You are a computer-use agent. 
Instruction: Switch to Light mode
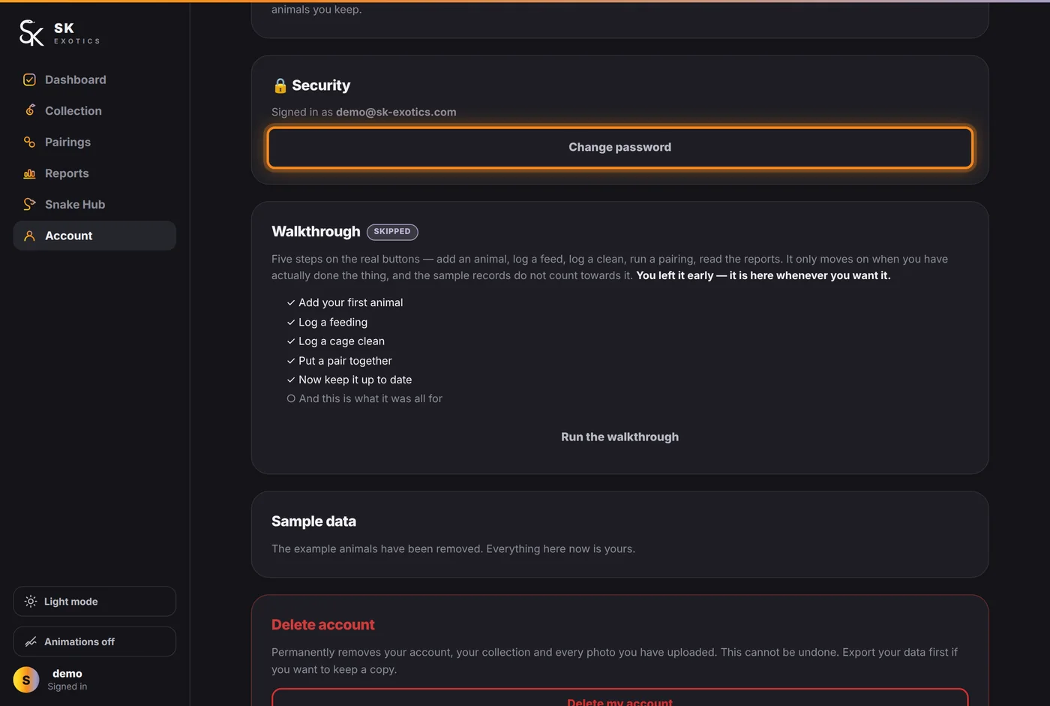(94, 602)
